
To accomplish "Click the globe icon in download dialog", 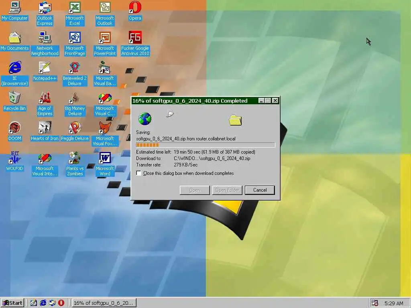I will point(144,119).
